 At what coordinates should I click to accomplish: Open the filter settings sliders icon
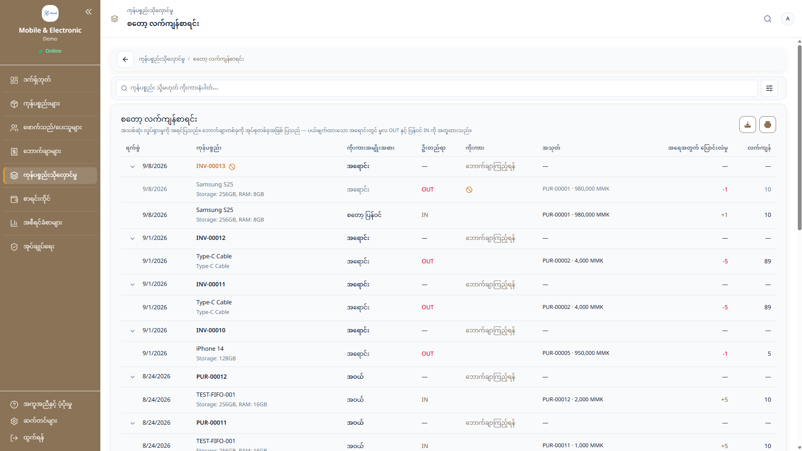(x=769, y=88)
